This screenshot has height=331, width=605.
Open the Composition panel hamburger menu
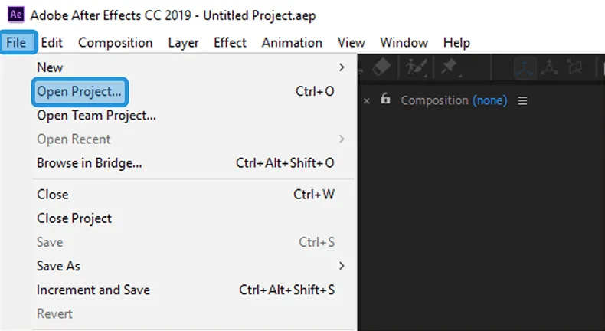click(x=522, y=101)
